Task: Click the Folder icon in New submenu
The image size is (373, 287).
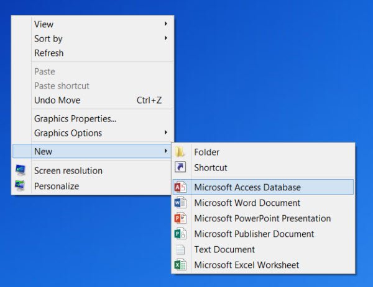Action: coord(180,152)
